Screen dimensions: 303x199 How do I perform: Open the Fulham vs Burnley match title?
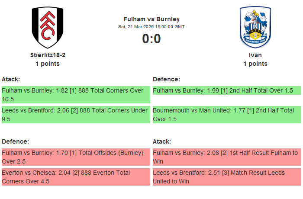point(151,19)
